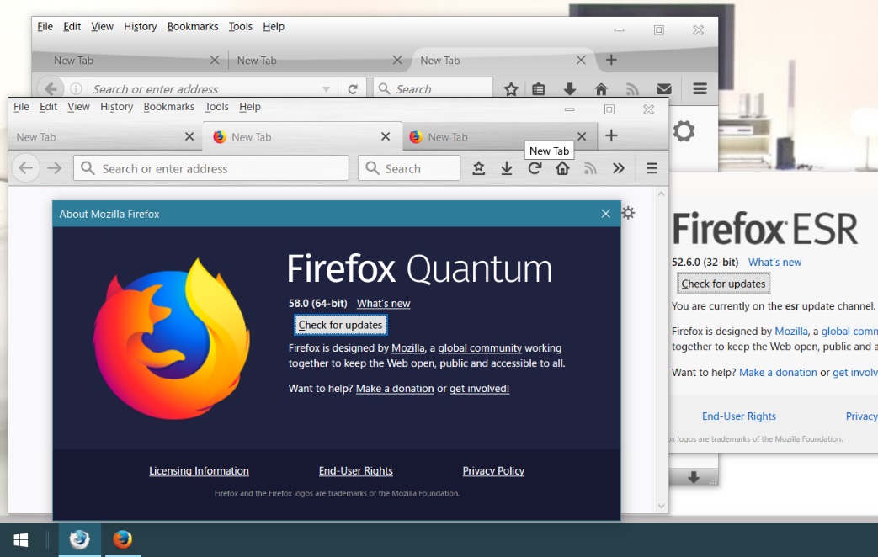Open End-User Rights in the Firefox ESR dialog
This screenshot has height=557, width=878.
point(739,416)
